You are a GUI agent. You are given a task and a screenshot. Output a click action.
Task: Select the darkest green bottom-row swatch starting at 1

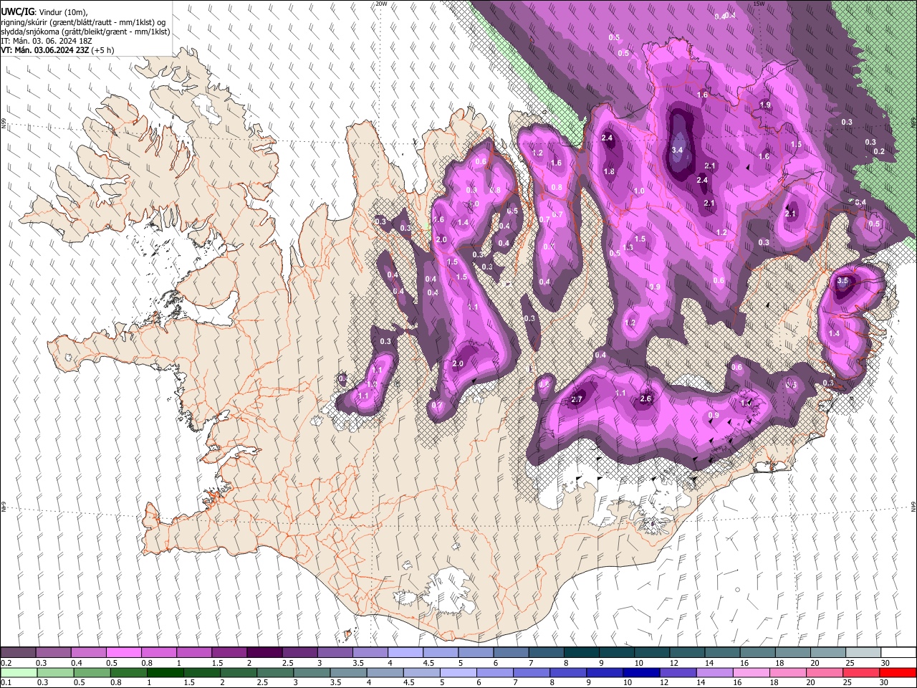[x=165, y=672]
